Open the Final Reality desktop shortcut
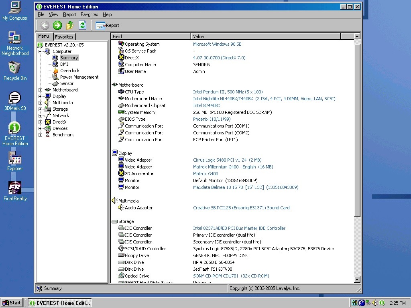Screen dimensions: 411x308 pos(15,191)
